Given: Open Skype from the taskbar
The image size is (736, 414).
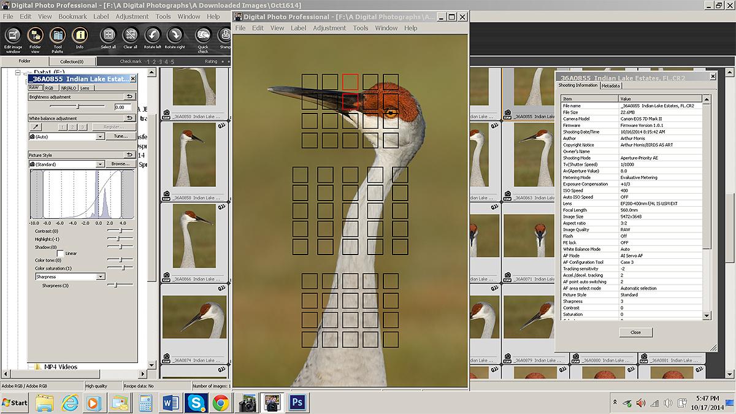Looking at the screenshot, I should 196,402.
